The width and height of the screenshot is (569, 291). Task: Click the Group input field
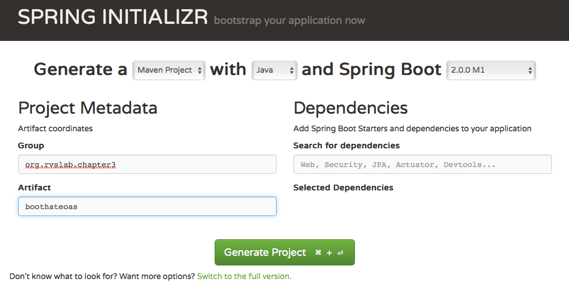click(x=147, y=164)
